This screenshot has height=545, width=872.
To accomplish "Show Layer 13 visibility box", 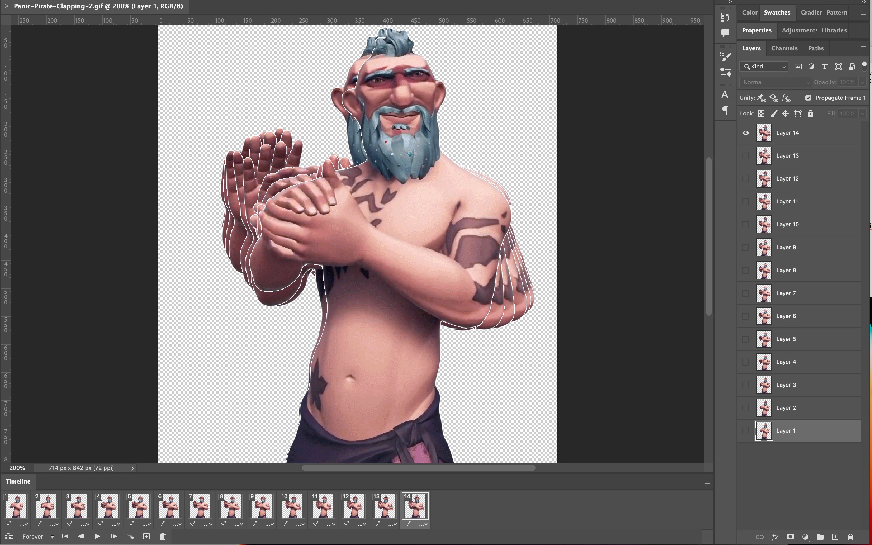I will pyautogui.click(x=745, y=156).
